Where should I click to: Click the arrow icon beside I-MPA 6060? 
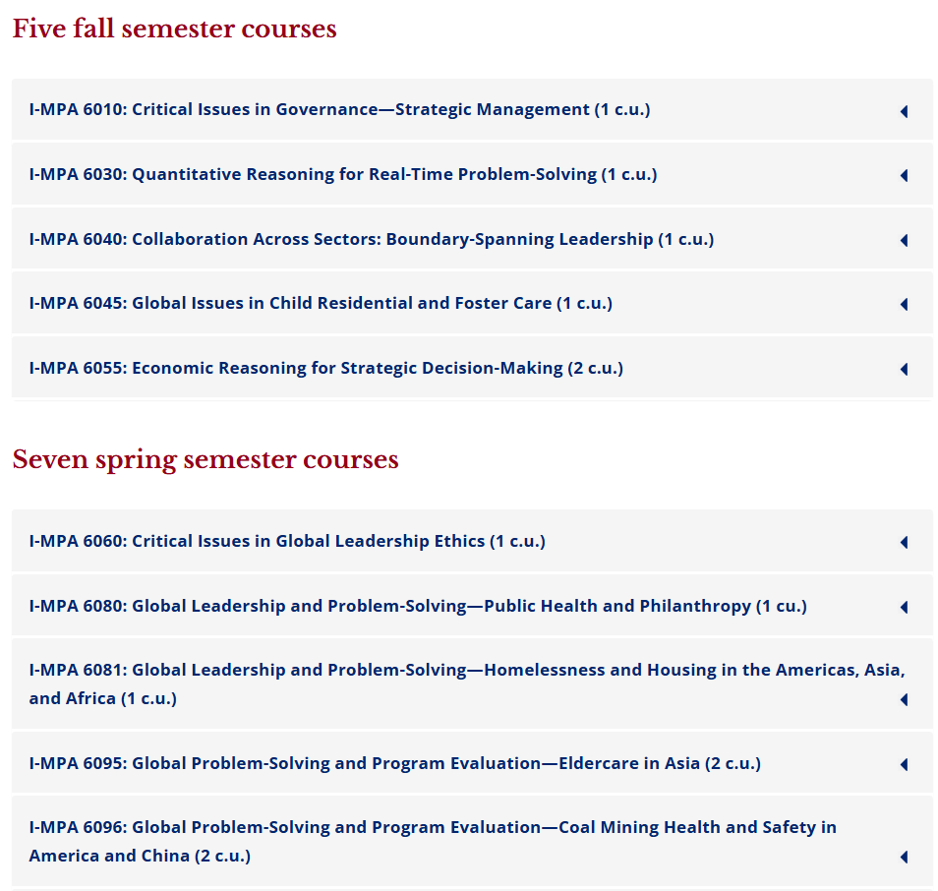coord(904,542)
